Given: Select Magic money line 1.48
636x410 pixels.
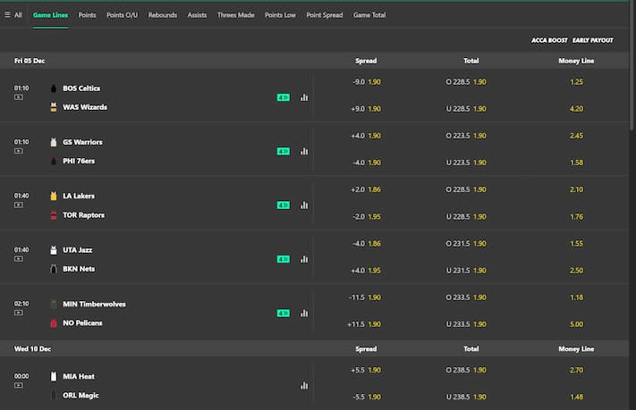Looking at the screenshot, I should click(576, 397).
